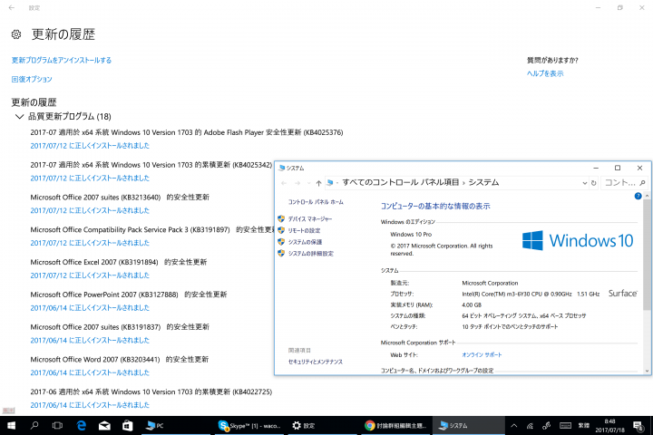This screenshot has height=435, width=653.
Task: Click scrollbar down arrow in System window
Action: tap(647, 371)
